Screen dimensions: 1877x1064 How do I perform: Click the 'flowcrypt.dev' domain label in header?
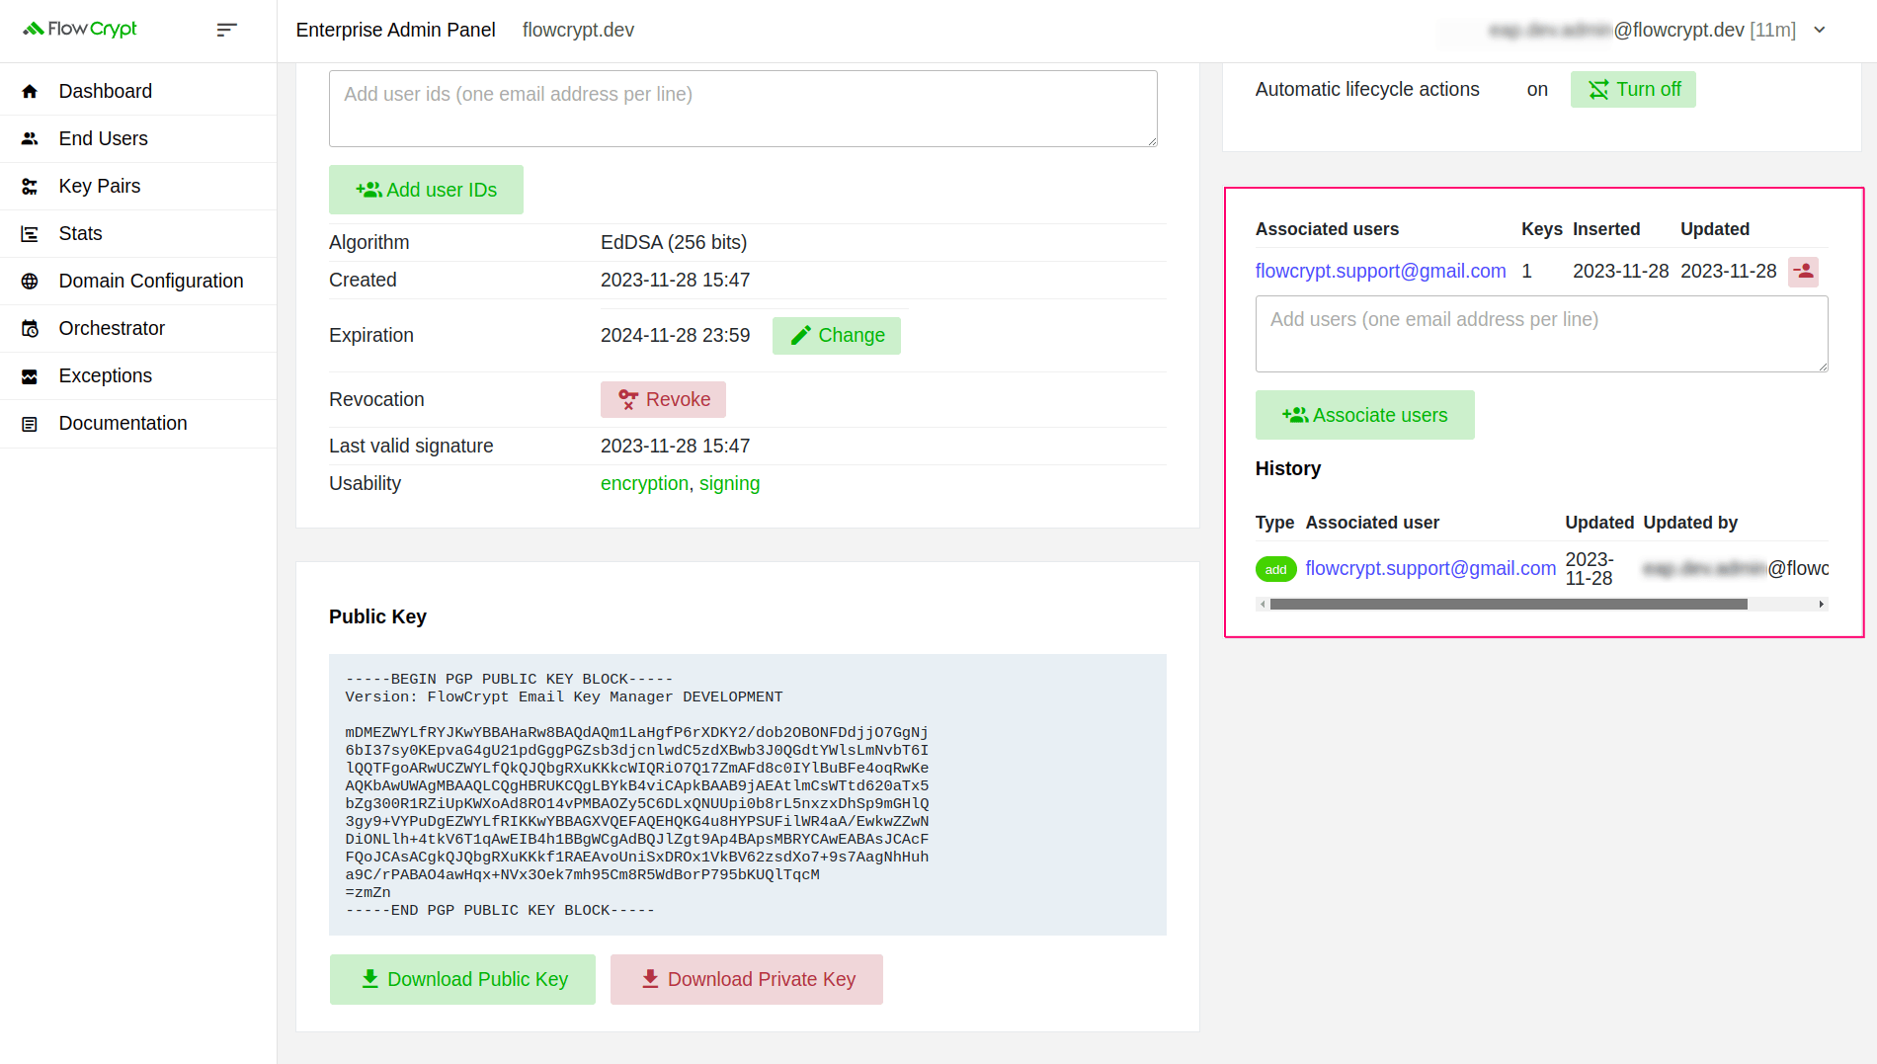click(578, 30)
